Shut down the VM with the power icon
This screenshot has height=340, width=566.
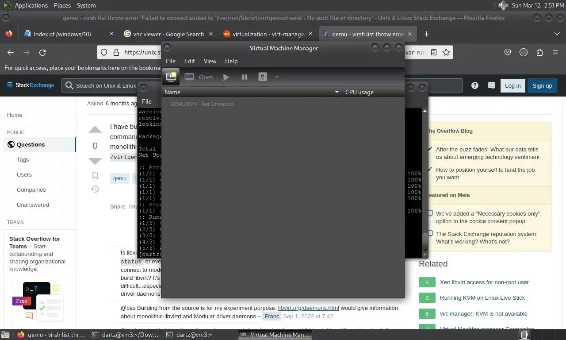[x=262, y=77]
